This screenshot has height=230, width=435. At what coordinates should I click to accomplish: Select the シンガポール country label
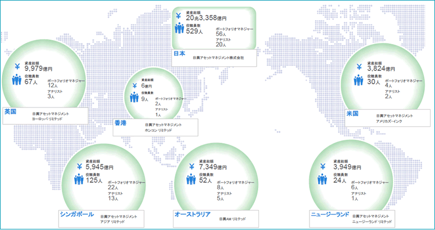(77, 214)
